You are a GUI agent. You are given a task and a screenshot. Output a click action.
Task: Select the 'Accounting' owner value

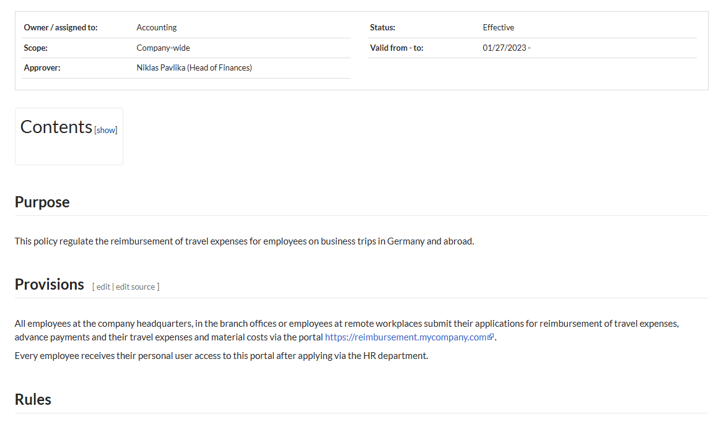(157, 28)
